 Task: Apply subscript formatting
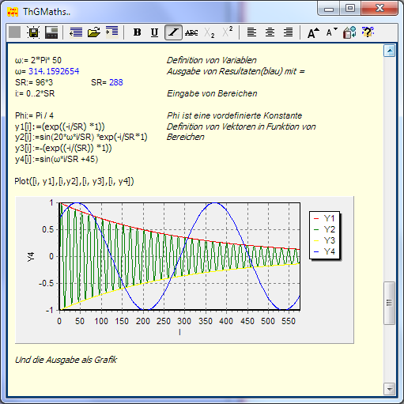click(210, 33)
